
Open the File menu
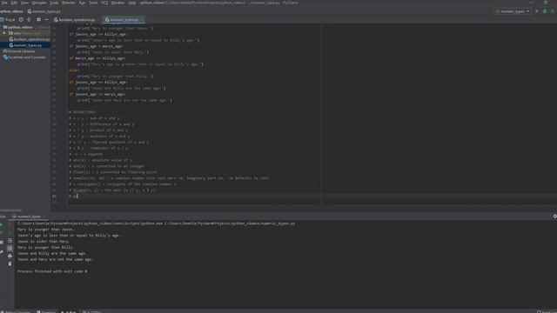[x=4, y=3]
